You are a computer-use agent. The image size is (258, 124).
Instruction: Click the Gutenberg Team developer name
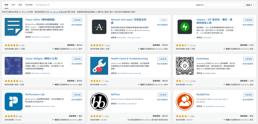click(x=209, y=73)
